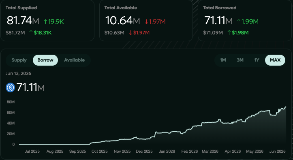Switch chart to the Available tab

click(x=75, y=60)
